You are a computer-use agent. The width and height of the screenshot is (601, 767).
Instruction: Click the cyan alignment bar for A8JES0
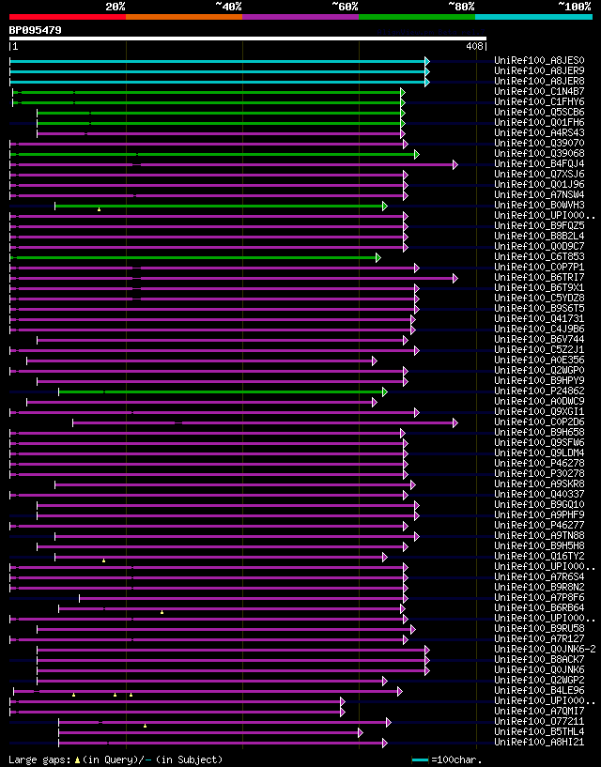(219, 61)
